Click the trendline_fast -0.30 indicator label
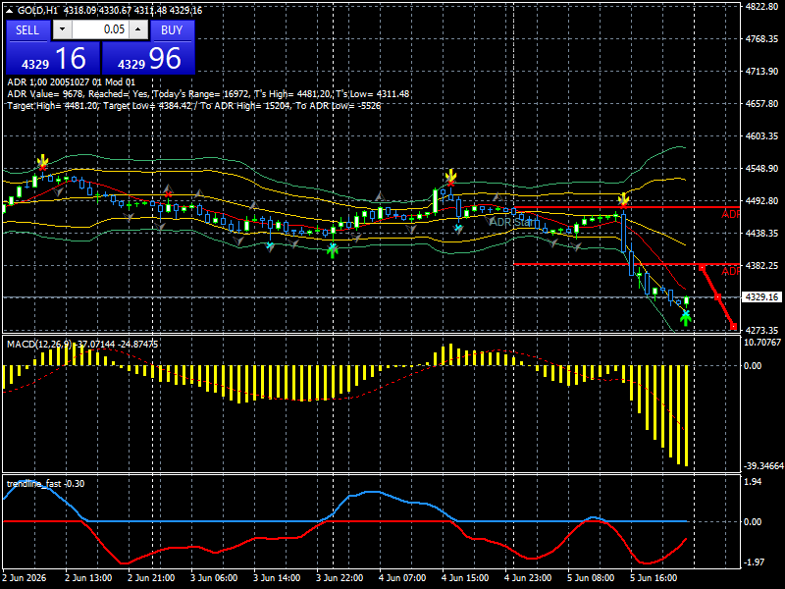This screenshot has width=785, height=589. (x=45, y=484)
